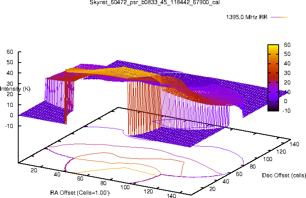Click the 40 label on the color bar

click(287, 63)
